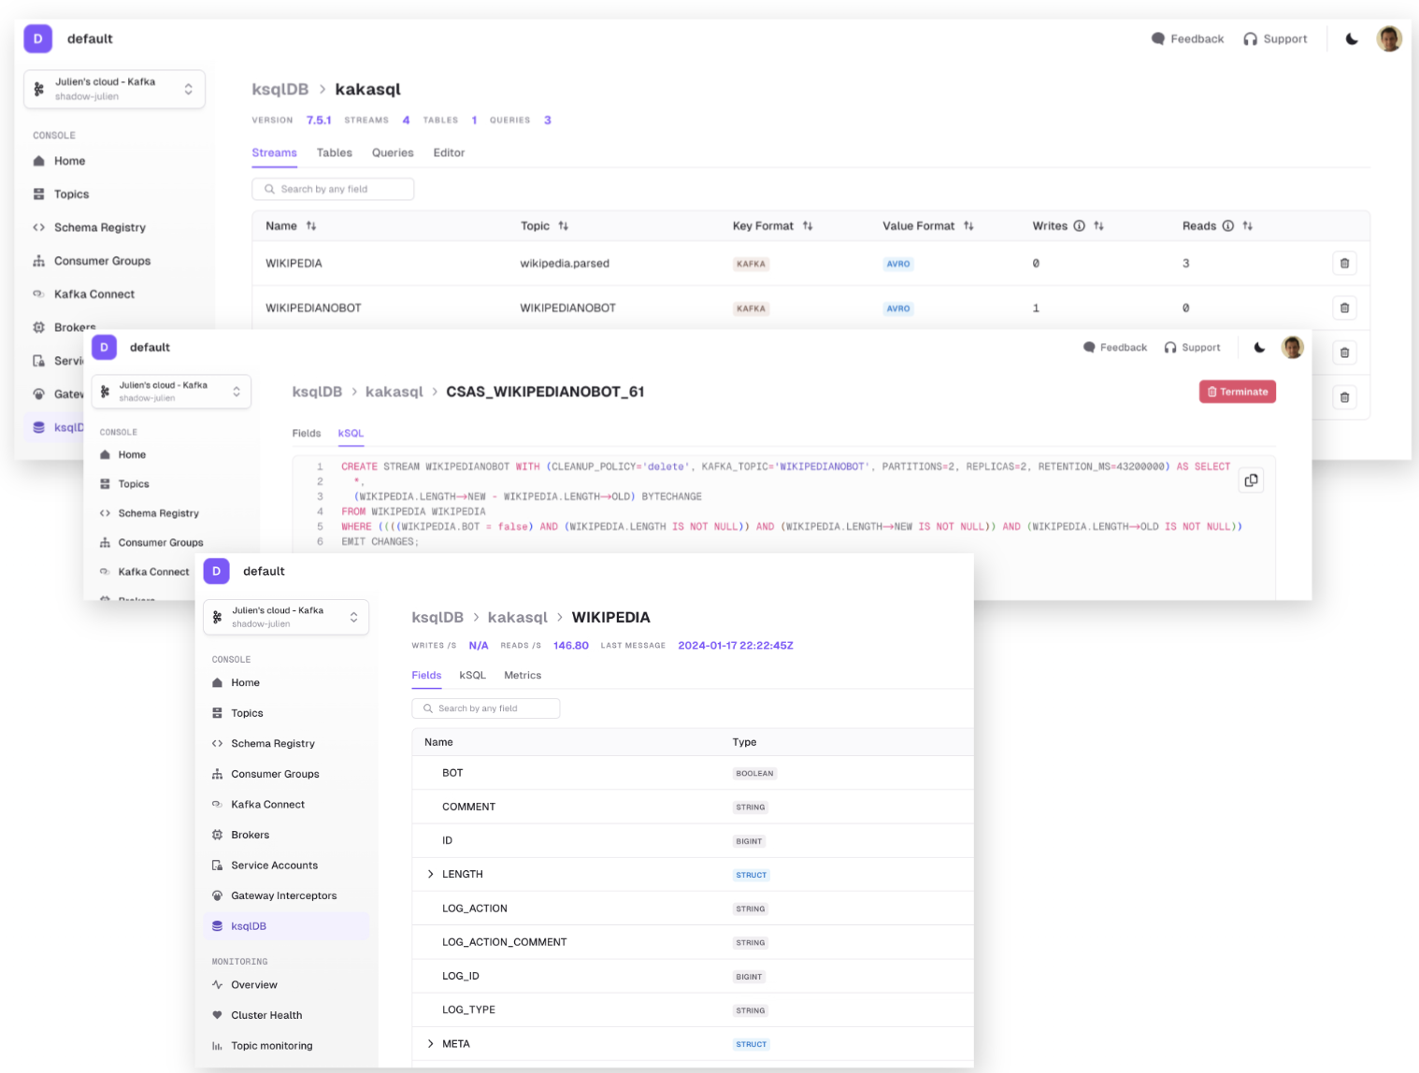Open Consumer Groups in back window sidebar
This screenshot has height=1073, width=1419.
102,261
